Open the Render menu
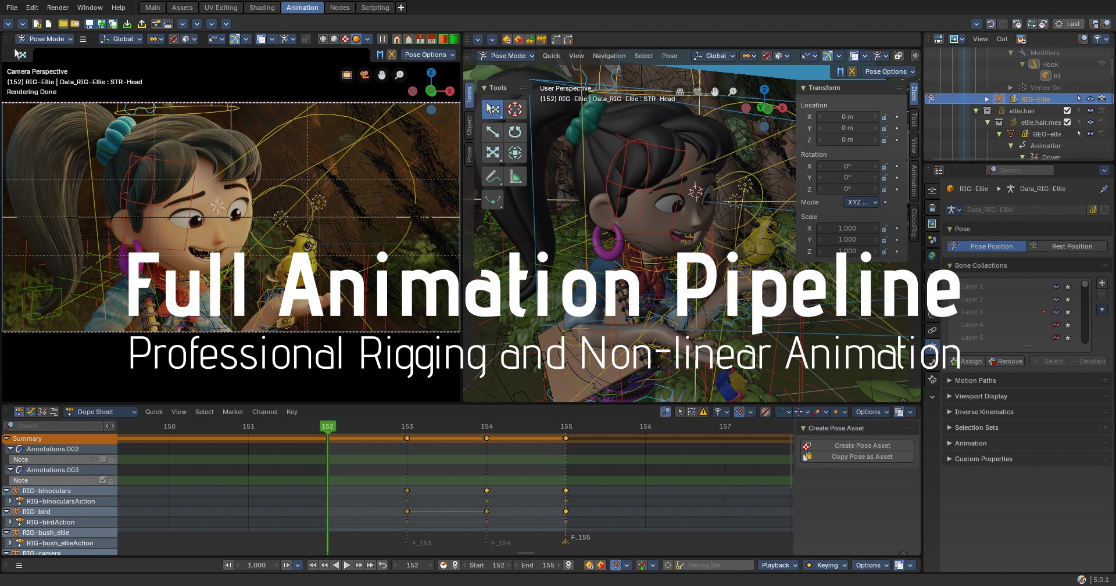 pos(58,8)
